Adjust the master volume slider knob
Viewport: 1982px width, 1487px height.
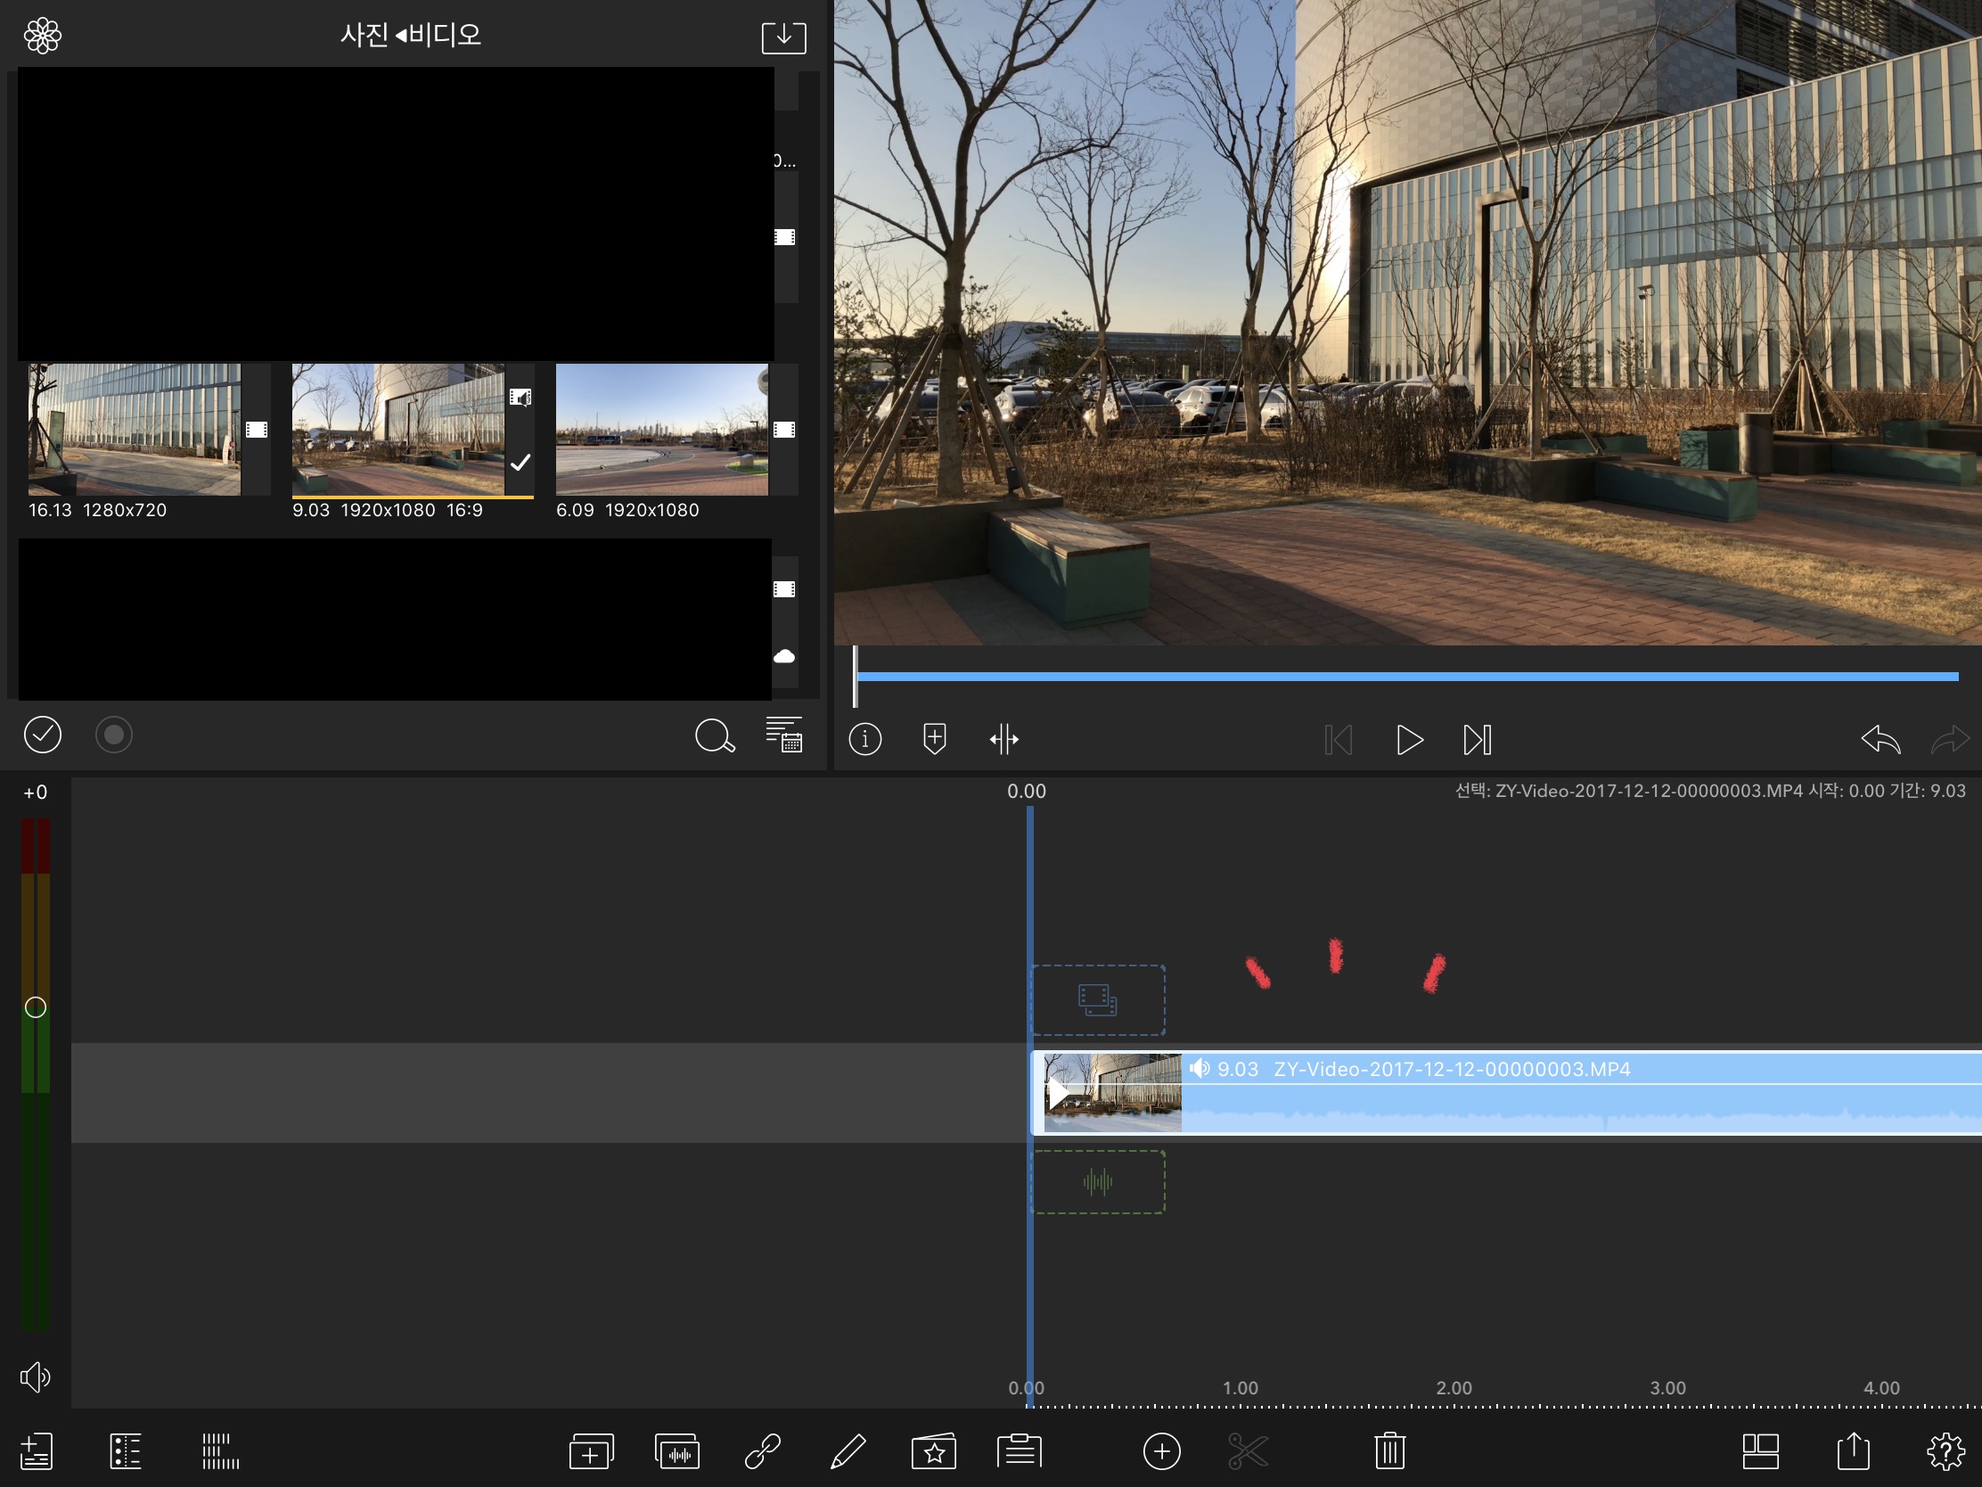(35, 1007)
